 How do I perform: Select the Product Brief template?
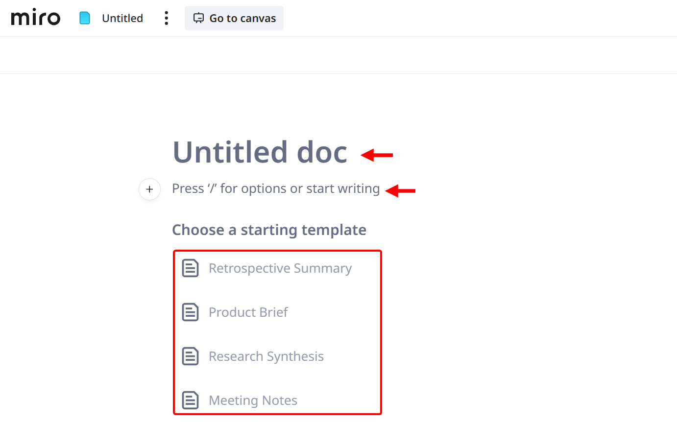point(248,312)
